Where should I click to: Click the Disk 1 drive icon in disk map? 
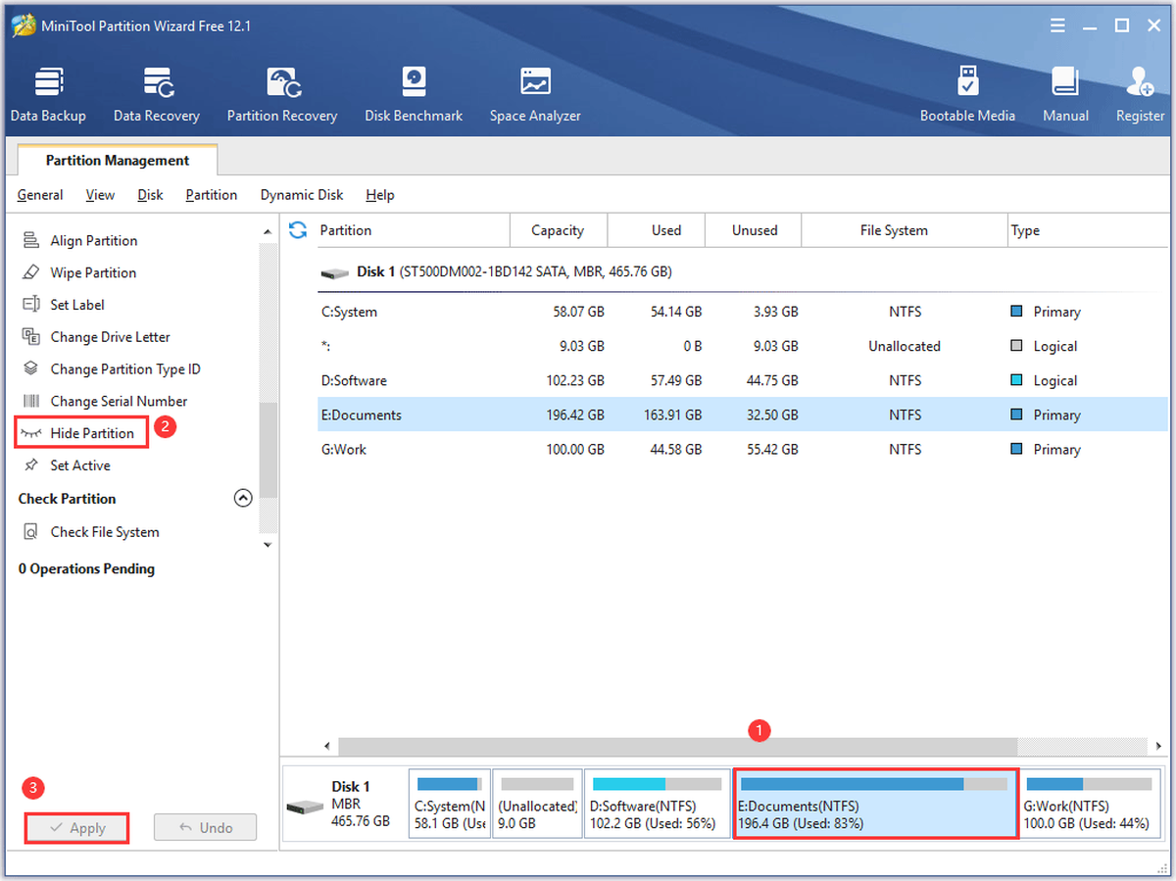[305, 806]
